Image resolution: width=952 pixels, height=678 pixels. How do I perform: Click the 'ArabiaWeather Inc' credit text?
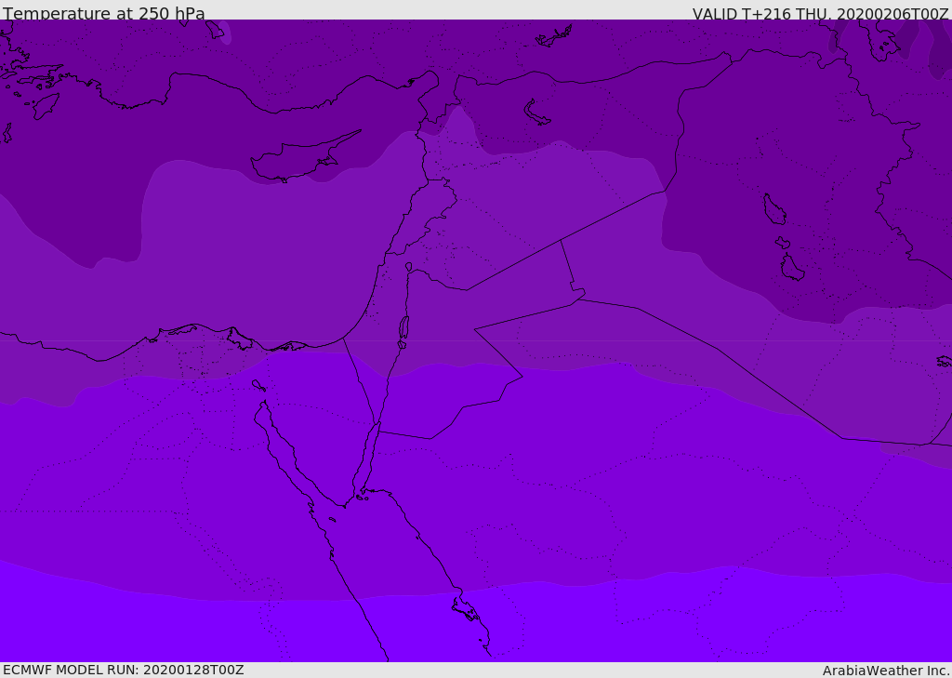885,671
